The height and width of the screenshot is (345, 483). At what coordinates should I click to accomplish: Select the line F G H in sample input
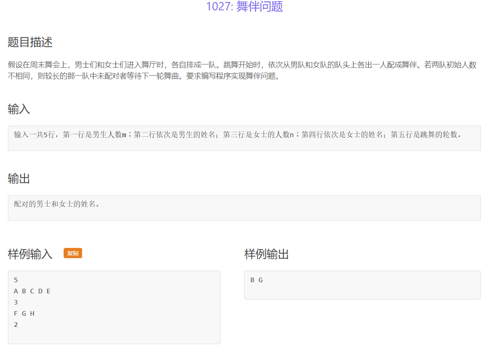24,313
